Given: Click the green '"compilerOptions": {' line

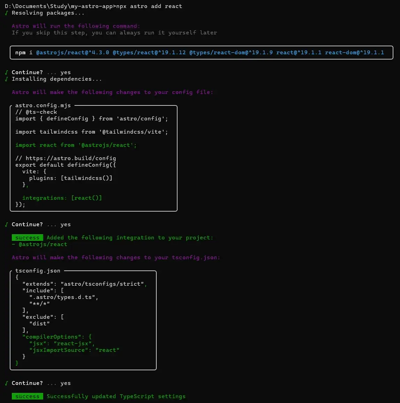Looking at the screenshot, I should click(x=57, y=337).
